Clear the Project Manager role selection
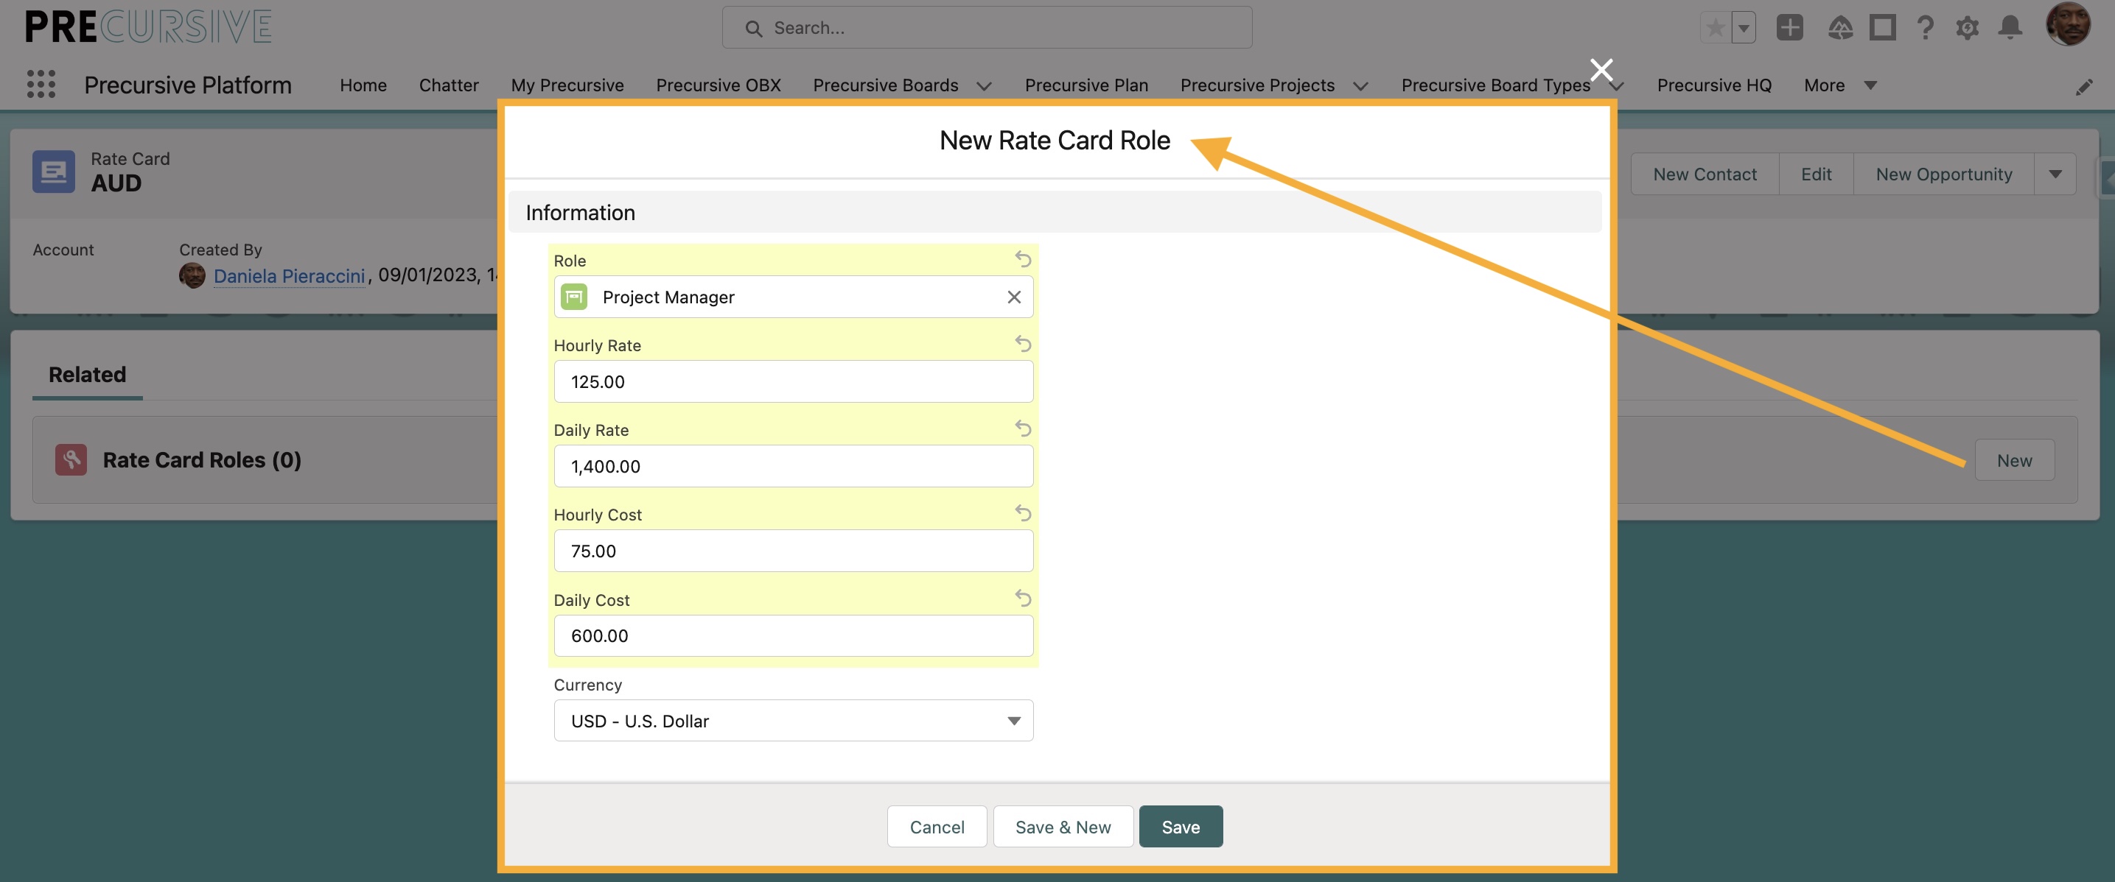 pos(1014,297)
